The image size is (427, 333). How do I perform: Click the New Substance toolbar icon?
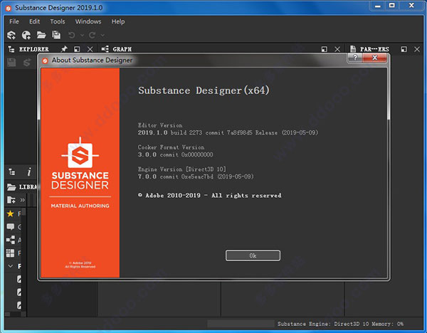click(11, 35)
